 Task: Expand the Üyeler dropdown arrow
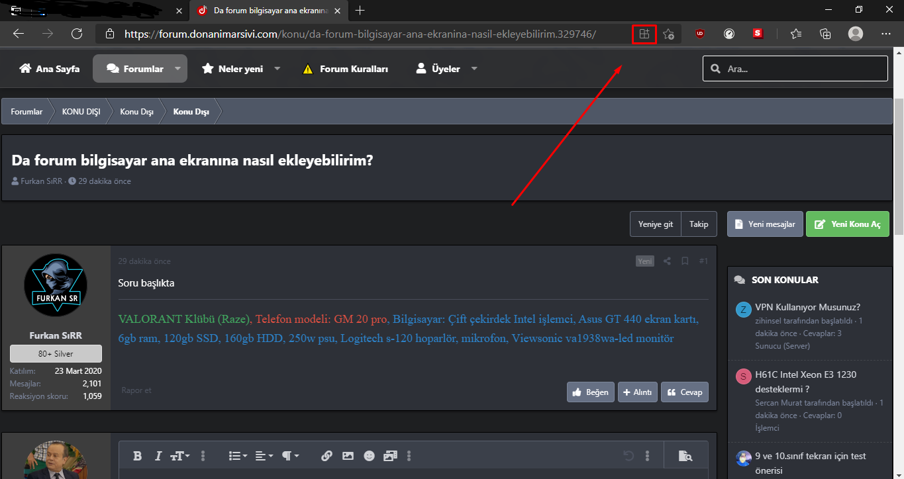coord(474,68)
